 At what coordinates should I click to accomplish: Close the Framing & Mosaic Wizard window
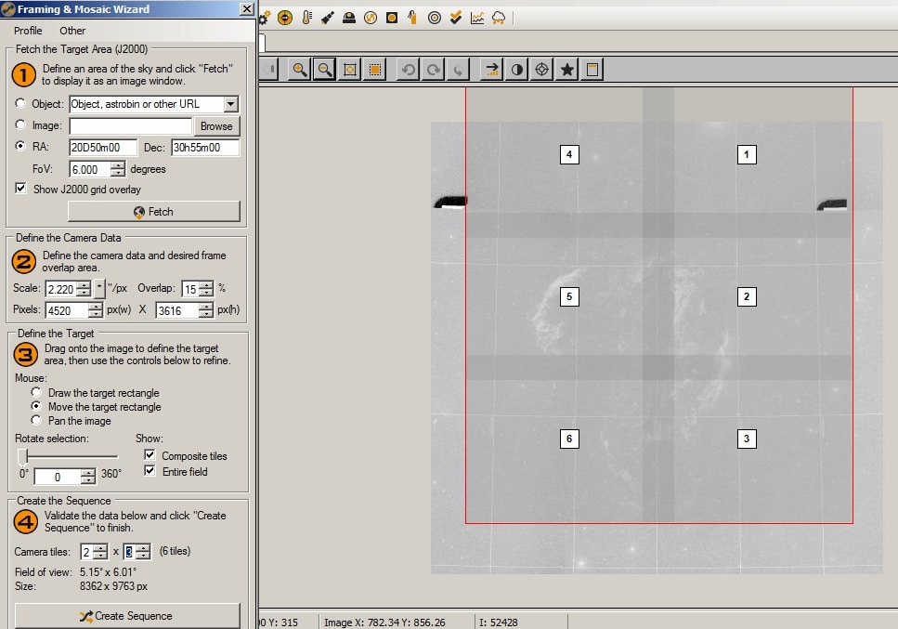(x=246, y=8)
